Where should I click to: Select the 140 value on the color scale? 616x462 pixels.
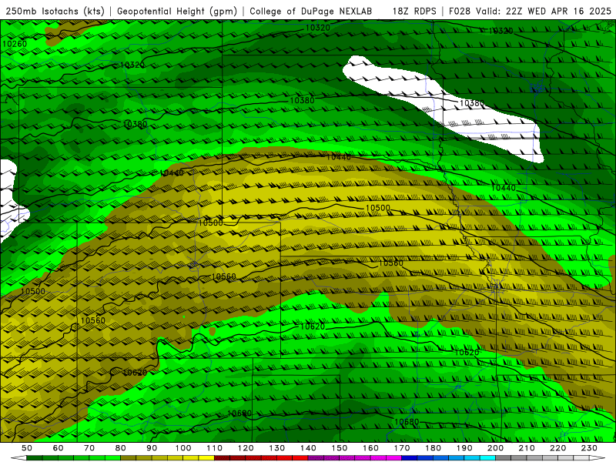coord(308,448)
